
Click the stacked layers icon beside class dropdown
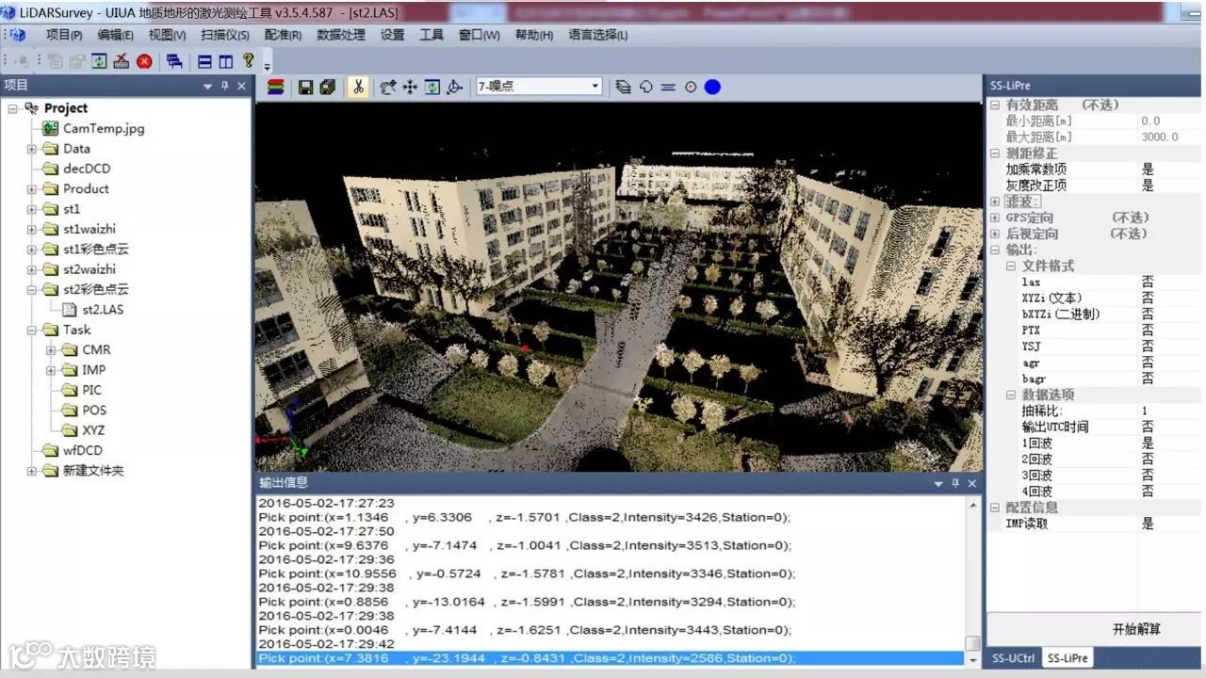(x=624, y=87)
